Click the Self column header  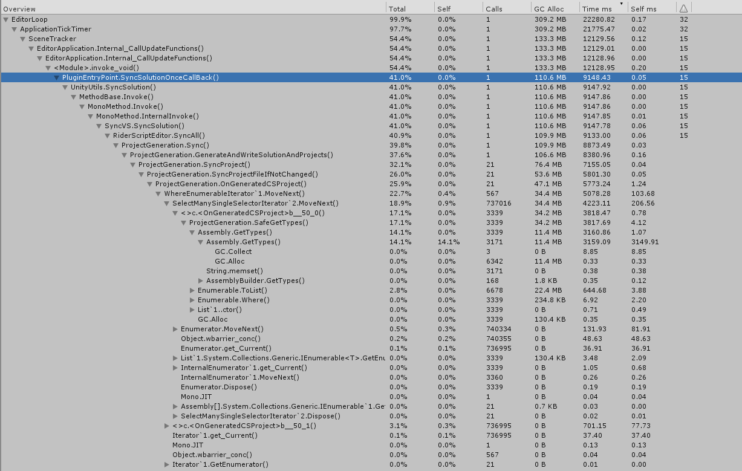pos(458,8)
